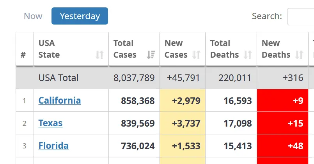Switch to the Now tab
Screen dimensions: 314x164
click(x=33, y=16)
